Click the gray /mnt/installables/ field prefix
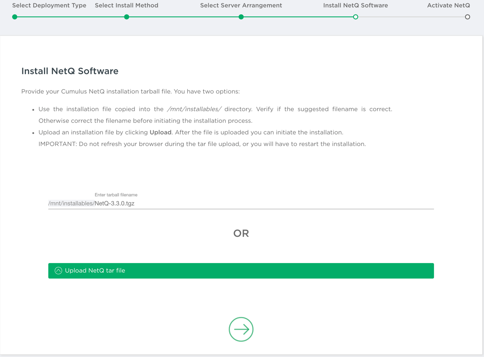Viewport: 484px width, 357px height. click(71, 203)
